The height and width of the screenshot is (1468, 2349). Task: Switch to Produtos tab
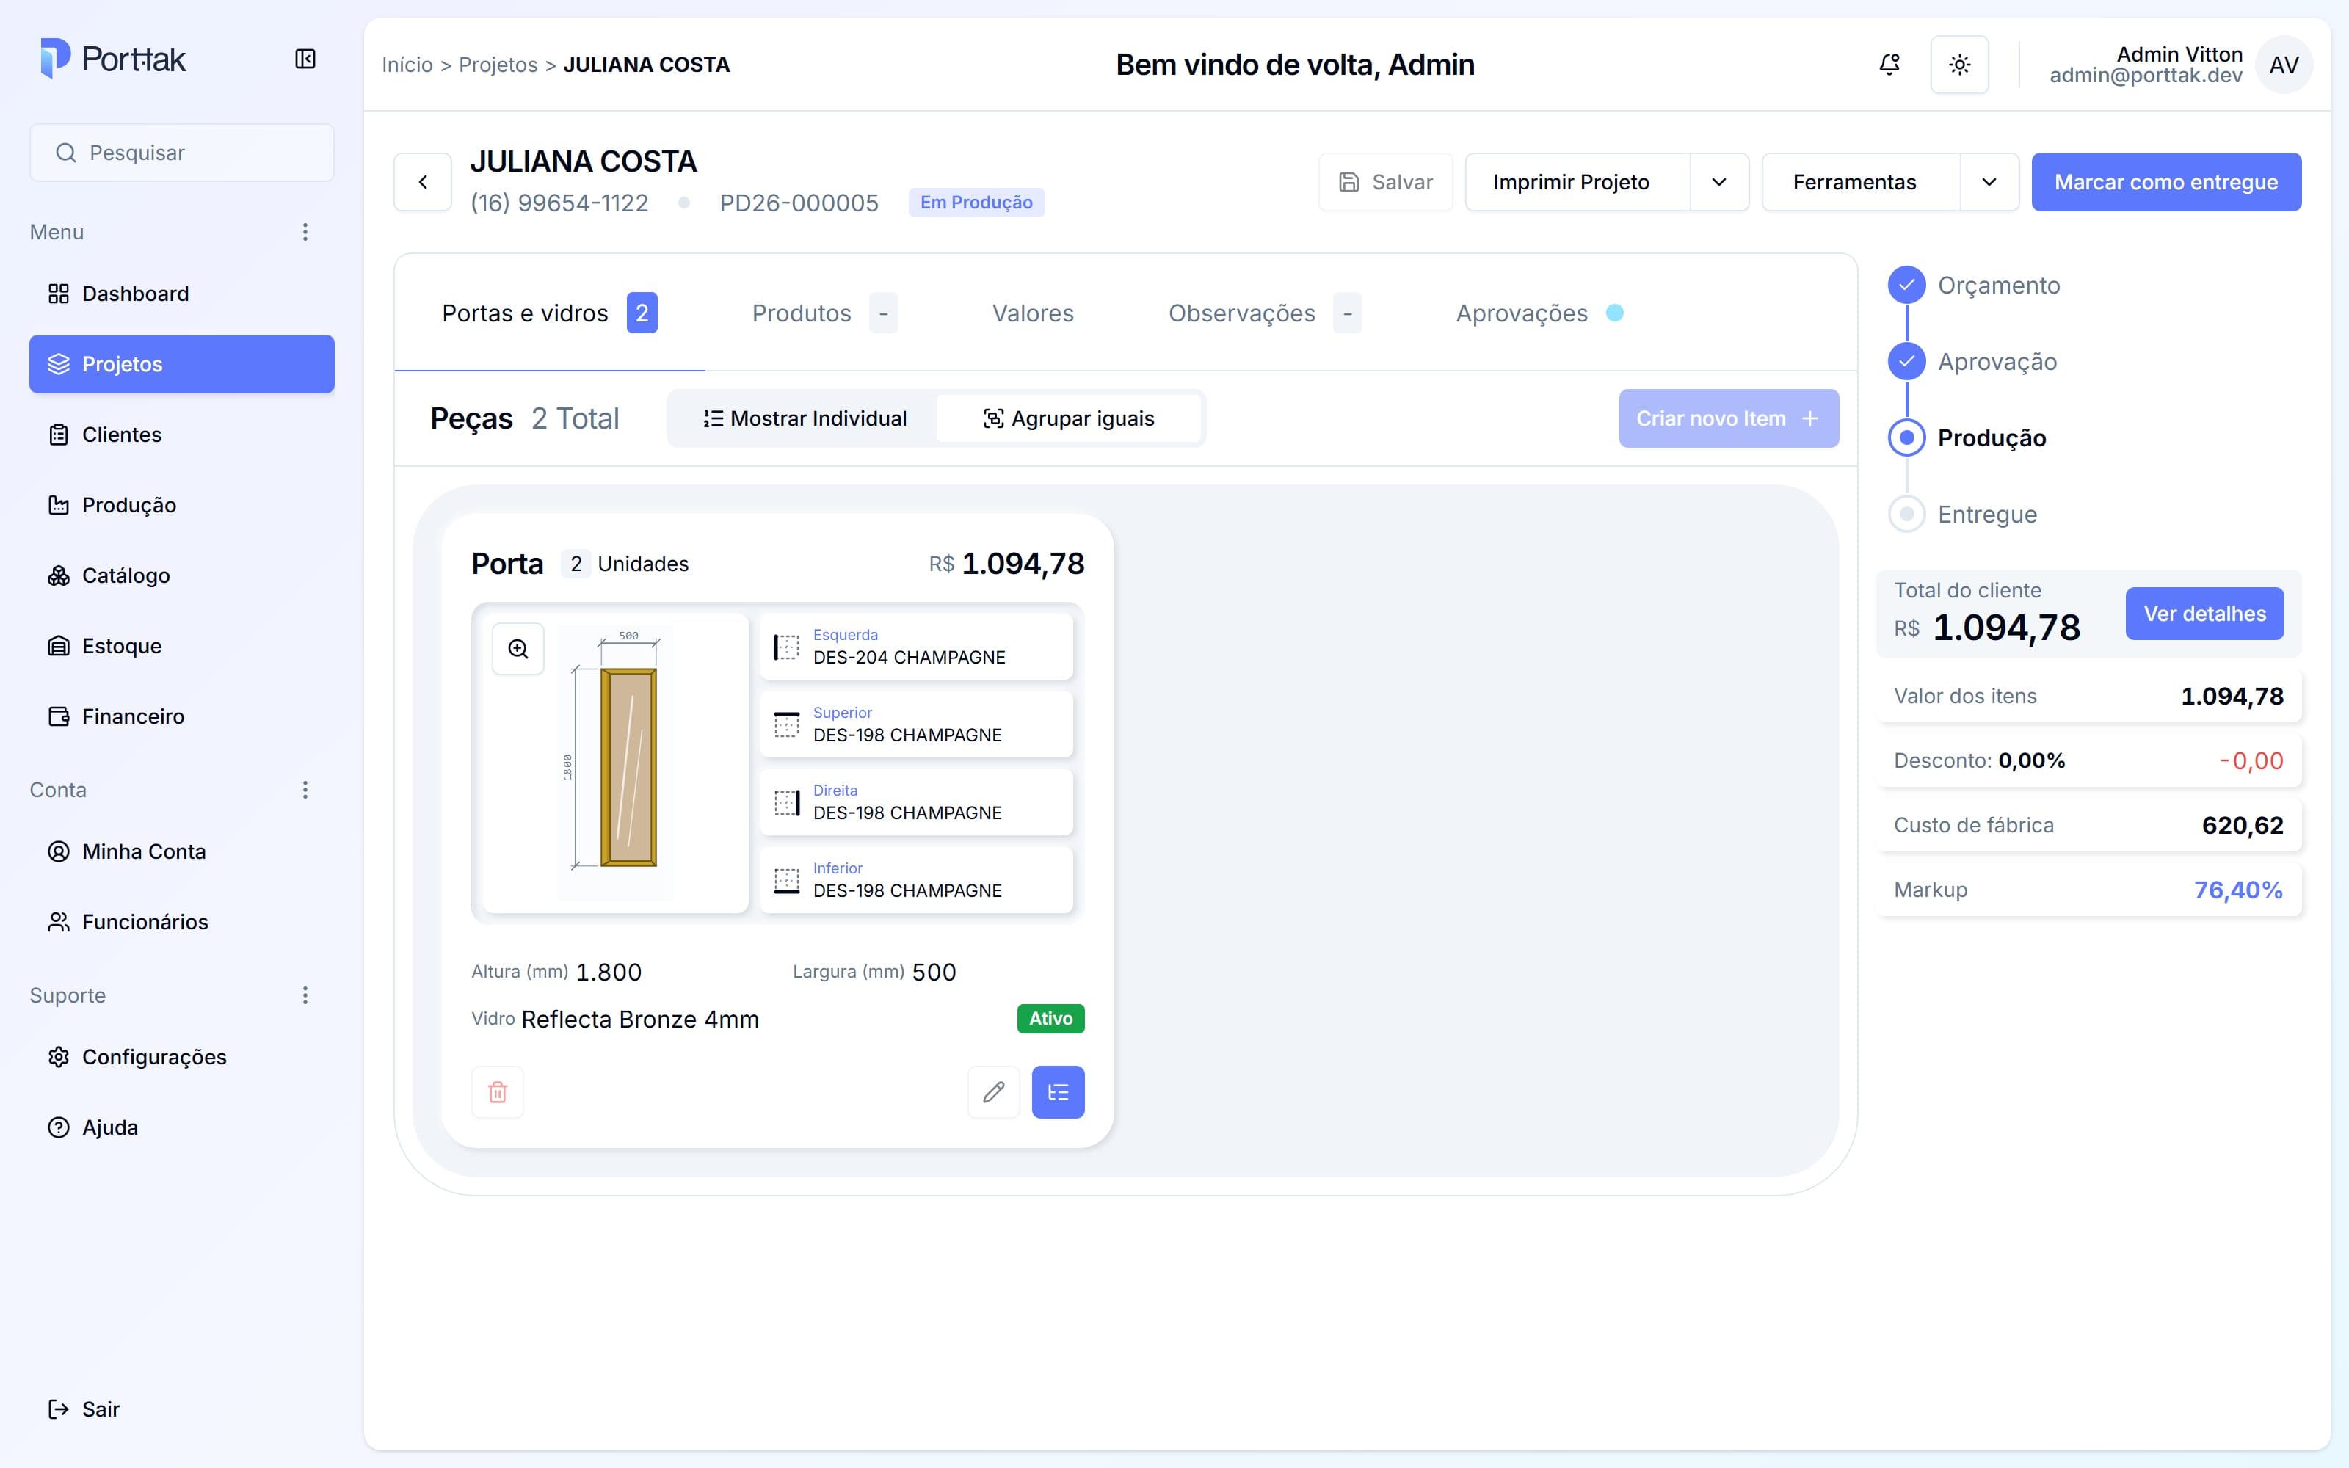[x=824, y=313]
